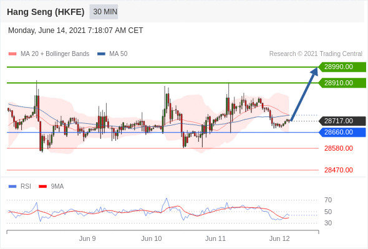Click the Hang Seng (HKFE) title
Viewport: 368px width, 249px height.
pos(46,12)
